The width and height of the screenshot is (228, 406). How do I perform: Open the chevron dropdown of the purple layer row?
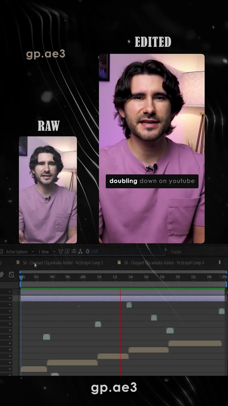click(10, 299)
